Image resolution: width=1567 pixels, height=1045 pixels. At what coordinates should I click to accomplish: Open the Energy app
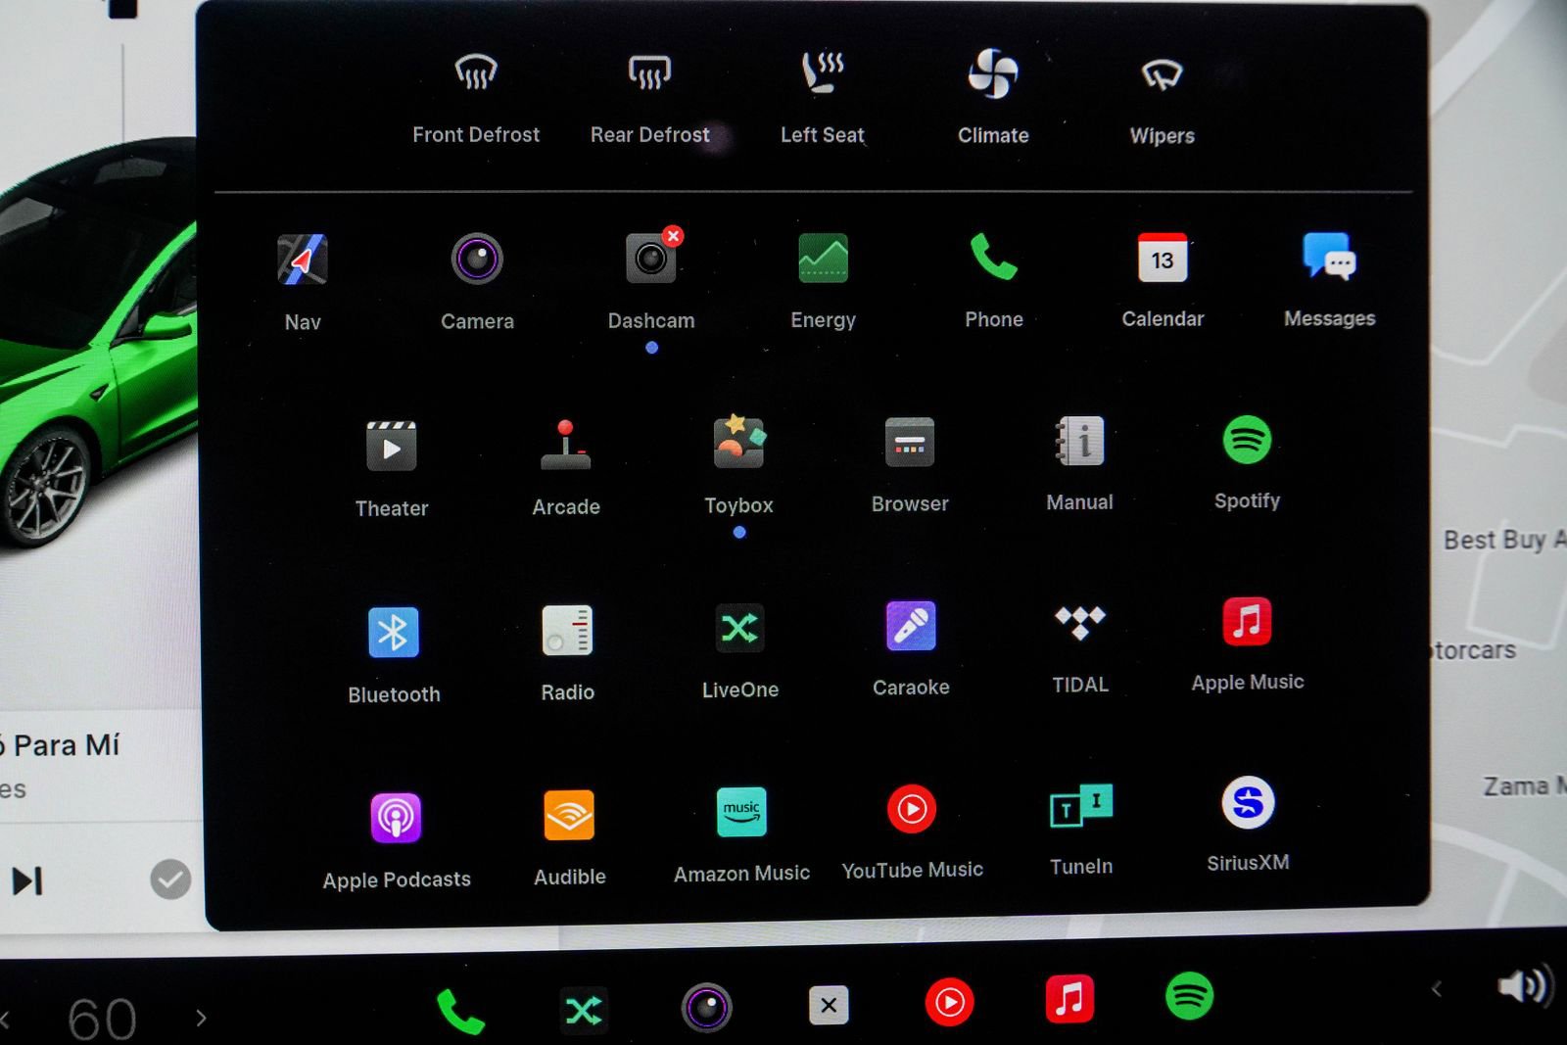coord(824,280)
